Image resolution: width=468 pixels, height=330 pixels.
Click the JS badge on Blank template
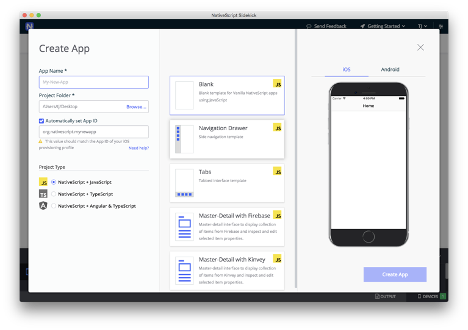pyautogui.click(x=277, y=84)
